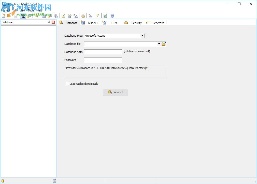Open Help via the question mark icon
257x184 pixels.
112,16
